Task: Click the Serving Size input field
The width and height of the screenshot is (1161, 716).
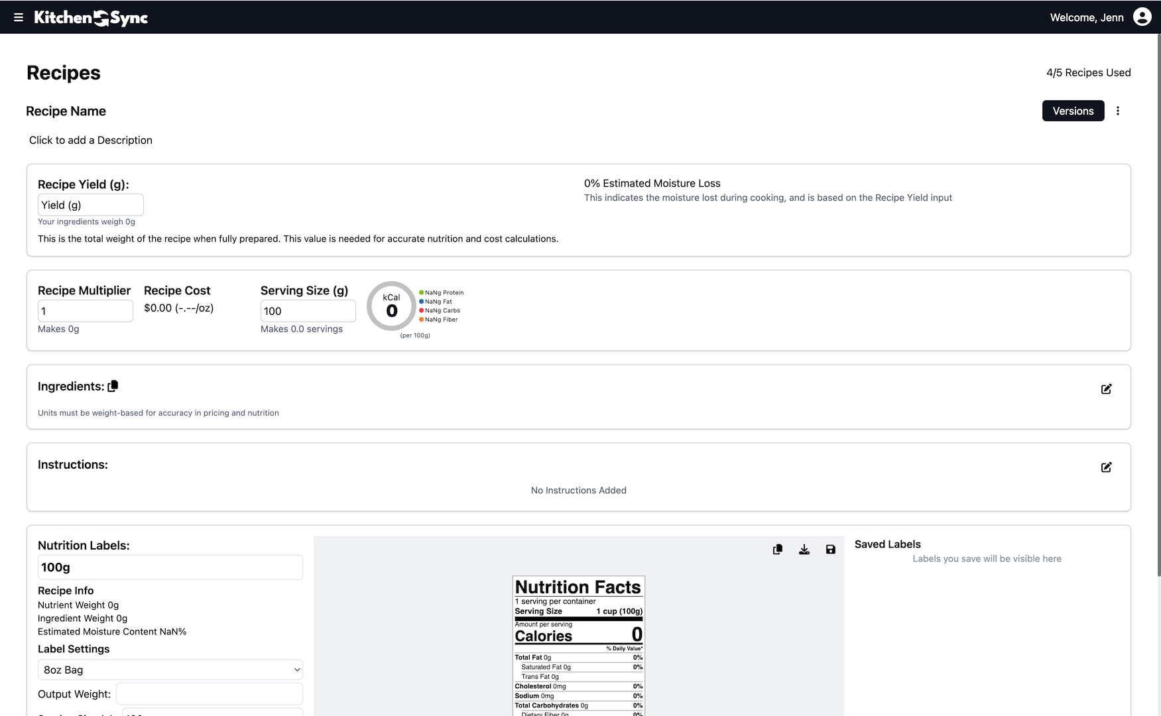Action: pyautogui.click(x=308, y=310)
